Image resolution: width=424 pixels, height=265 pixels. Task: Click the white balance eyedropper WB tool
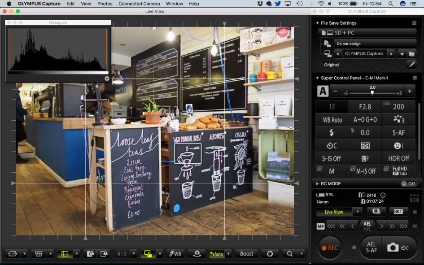pos(175,254)
